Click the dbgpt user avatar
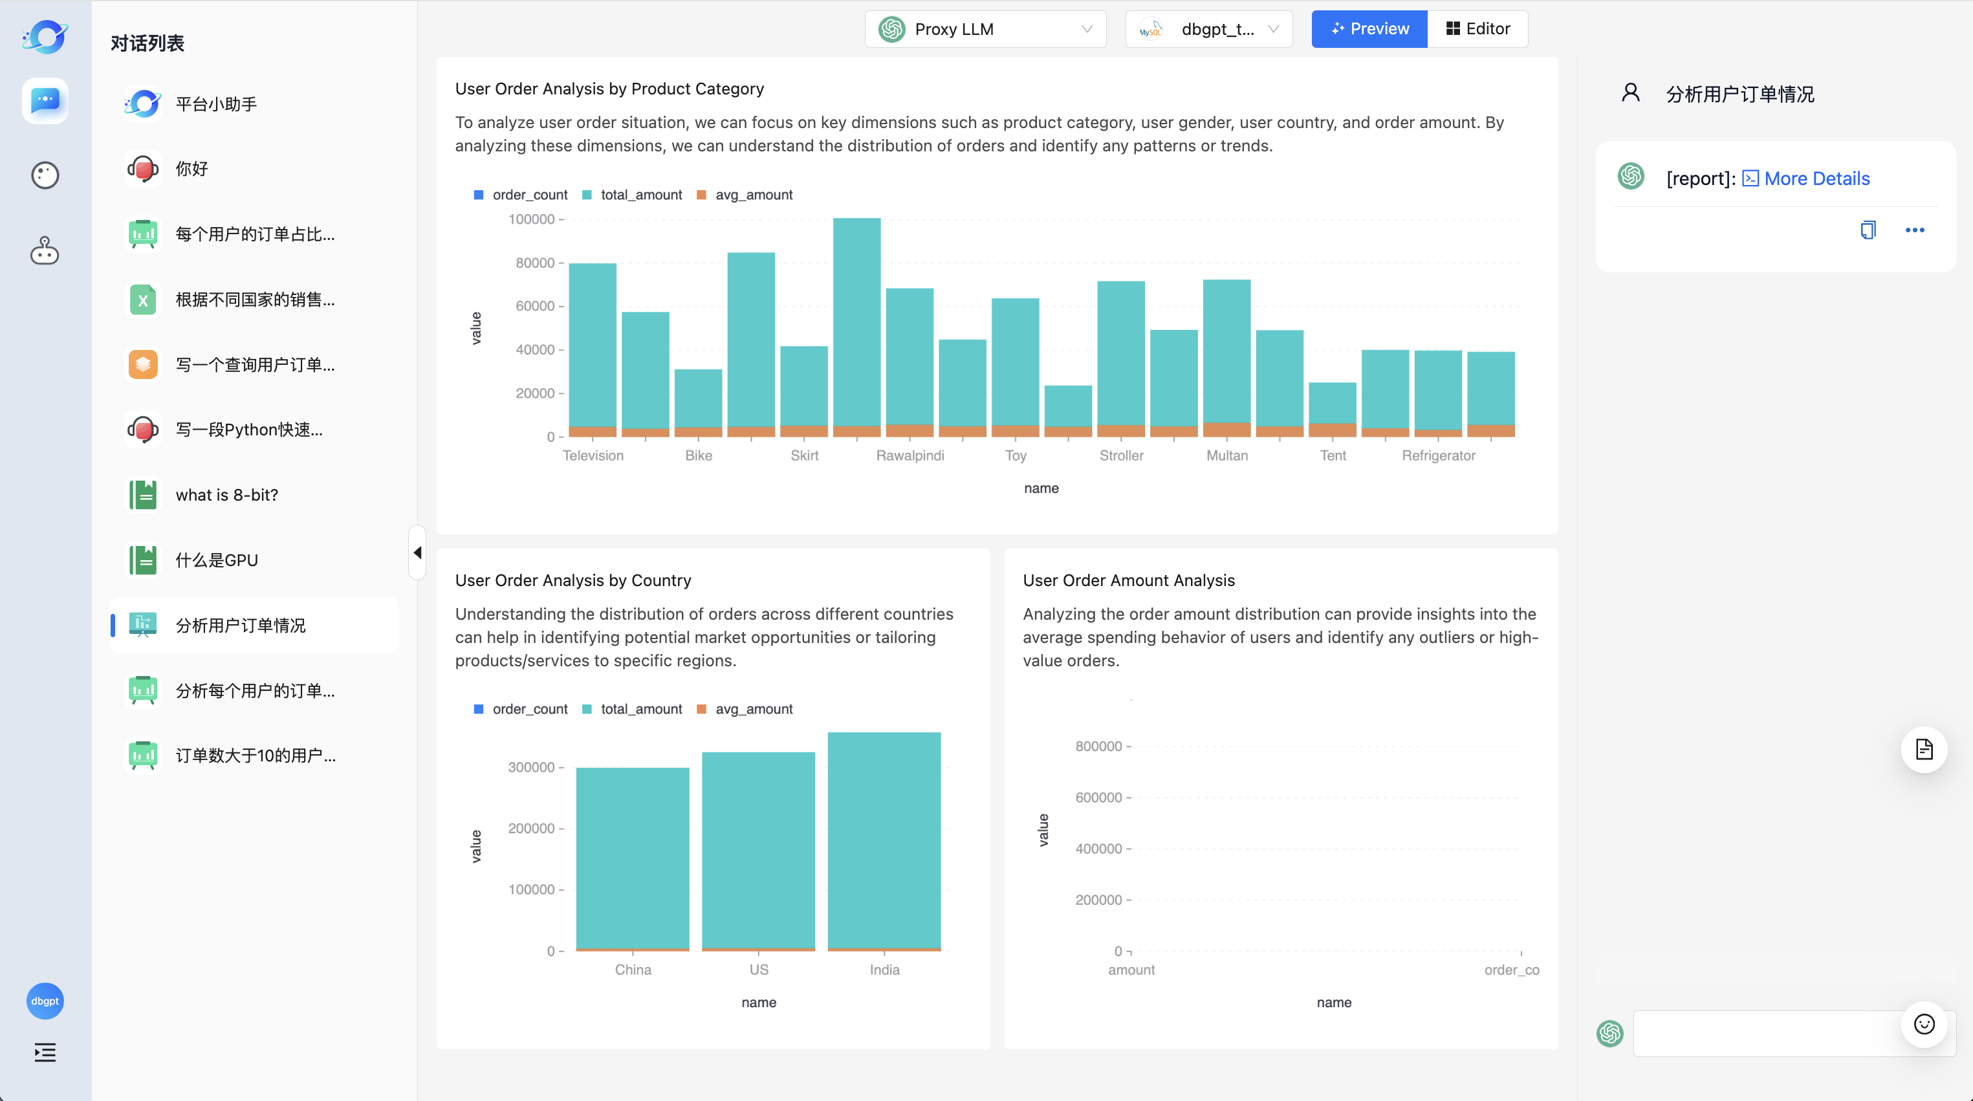Viewport: 1973px width, 1101px height. (x=45, y=1001)
